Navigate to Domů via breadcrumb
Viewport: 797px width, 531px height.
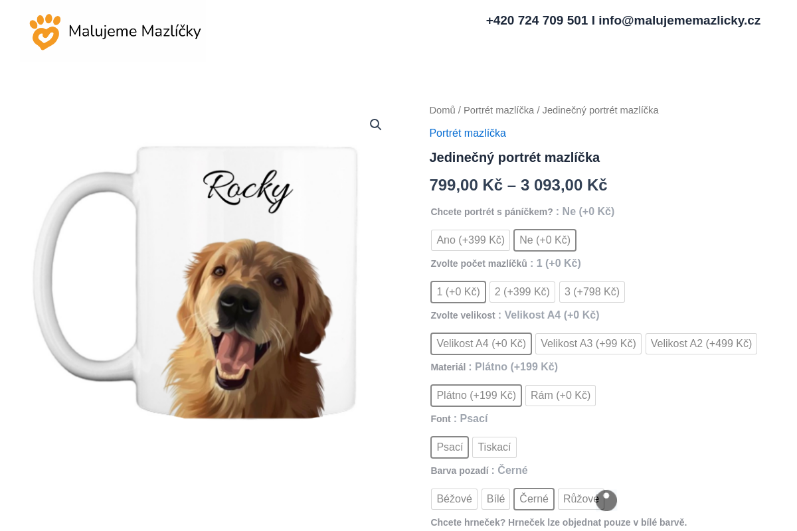(x=442, y=110)
